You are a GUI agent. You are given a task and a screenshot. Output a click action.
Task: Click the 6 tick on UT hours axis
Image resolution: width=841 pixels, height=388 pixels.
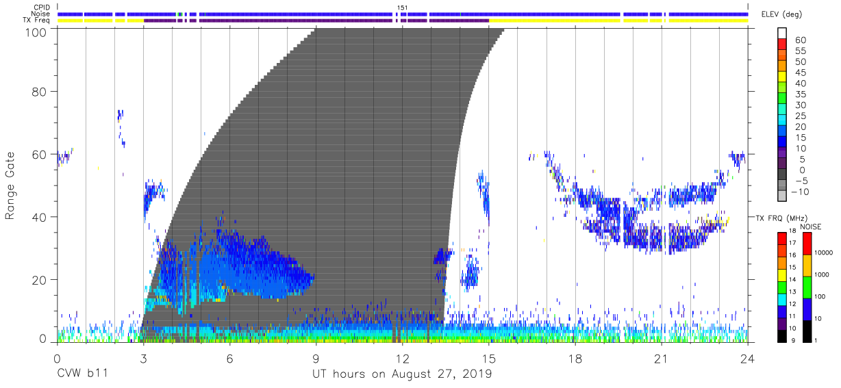point(229,359)
